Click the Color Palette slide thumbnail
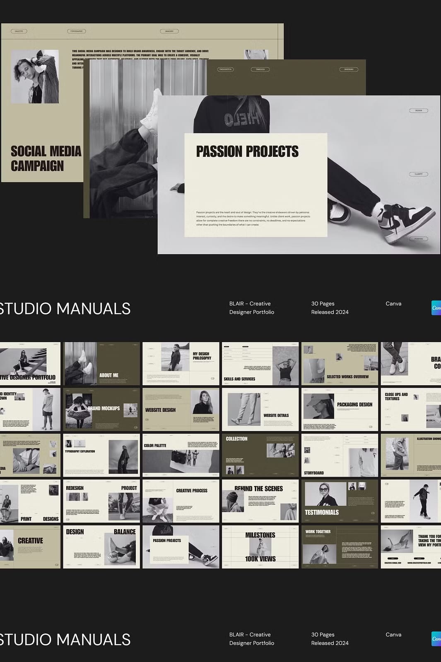This screenshot has width=441, height=662. [x=181, y=455]
